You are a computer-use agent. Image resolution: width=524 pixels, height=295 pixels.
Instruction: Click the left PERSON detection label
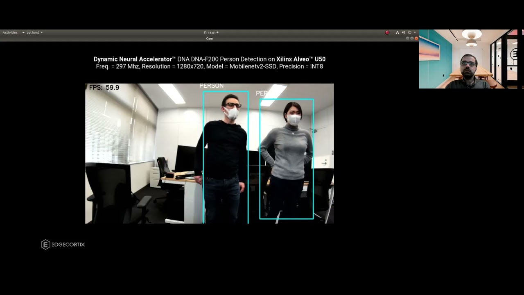(211, 86)
